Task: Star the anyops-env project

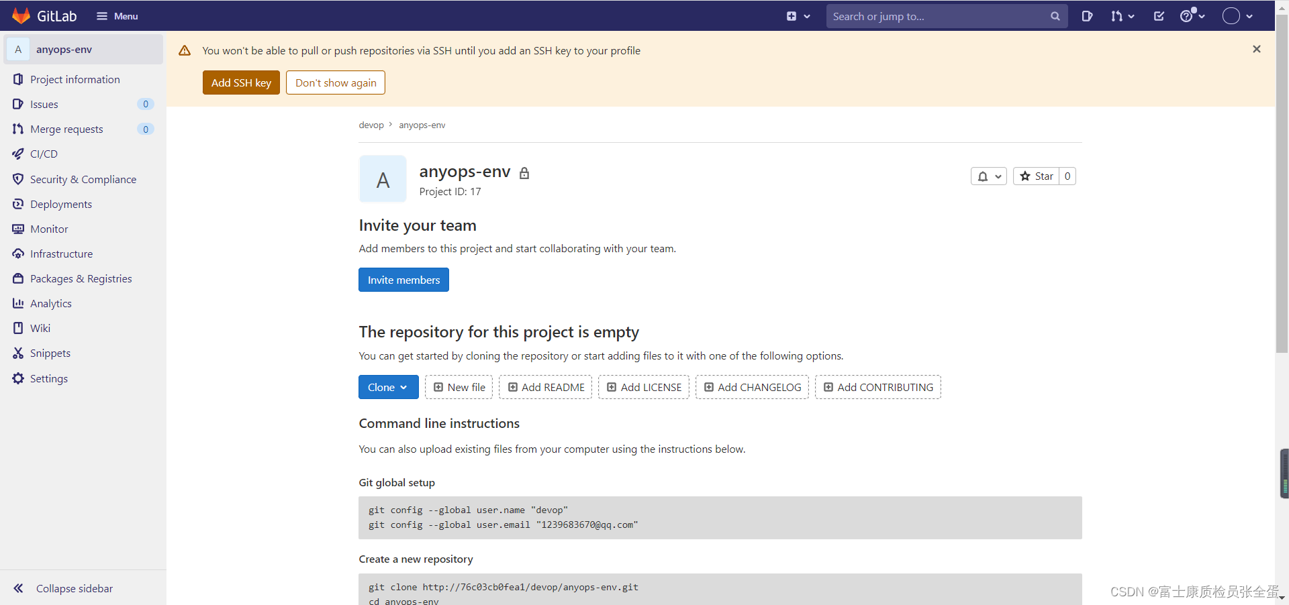Action: [x=1036, y=176]
